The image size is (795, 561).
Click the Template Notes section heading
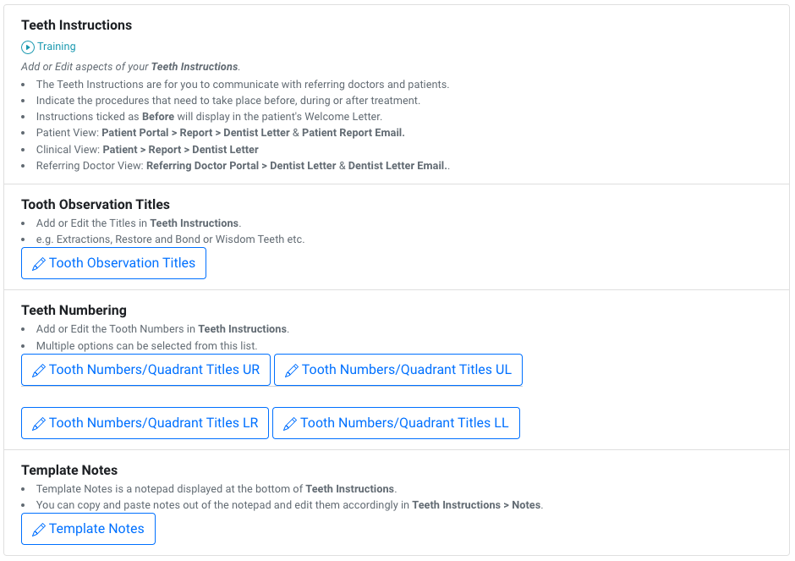pyautogui.click(x=69, y=470)
